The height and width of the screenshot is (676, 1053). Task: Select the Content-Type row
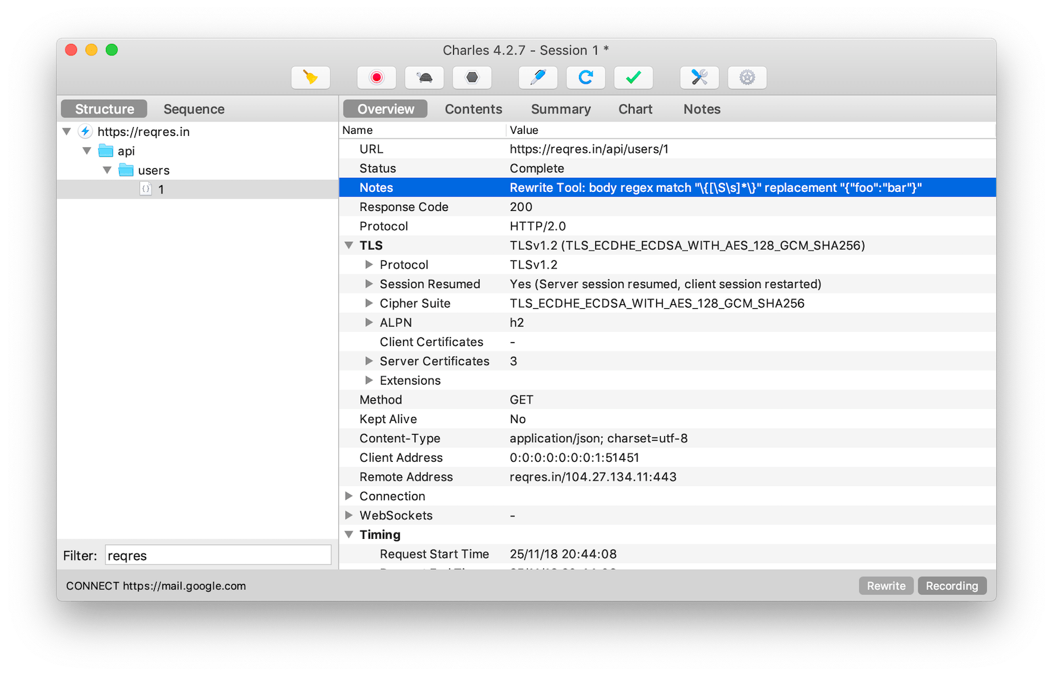[x=668, y=438]
